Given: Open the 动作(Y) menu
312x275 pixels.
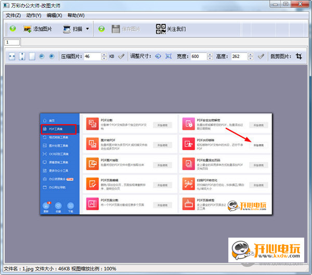Looking at the screenshot, I should click(34, 16).
